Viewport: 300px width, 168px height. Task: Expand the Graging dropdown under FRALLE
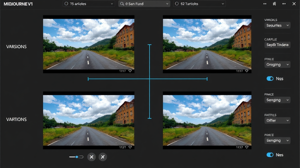tap(277, 64)
